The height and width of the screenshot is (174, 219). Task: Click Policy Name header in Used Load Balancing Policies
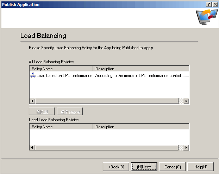coord(61,127)
